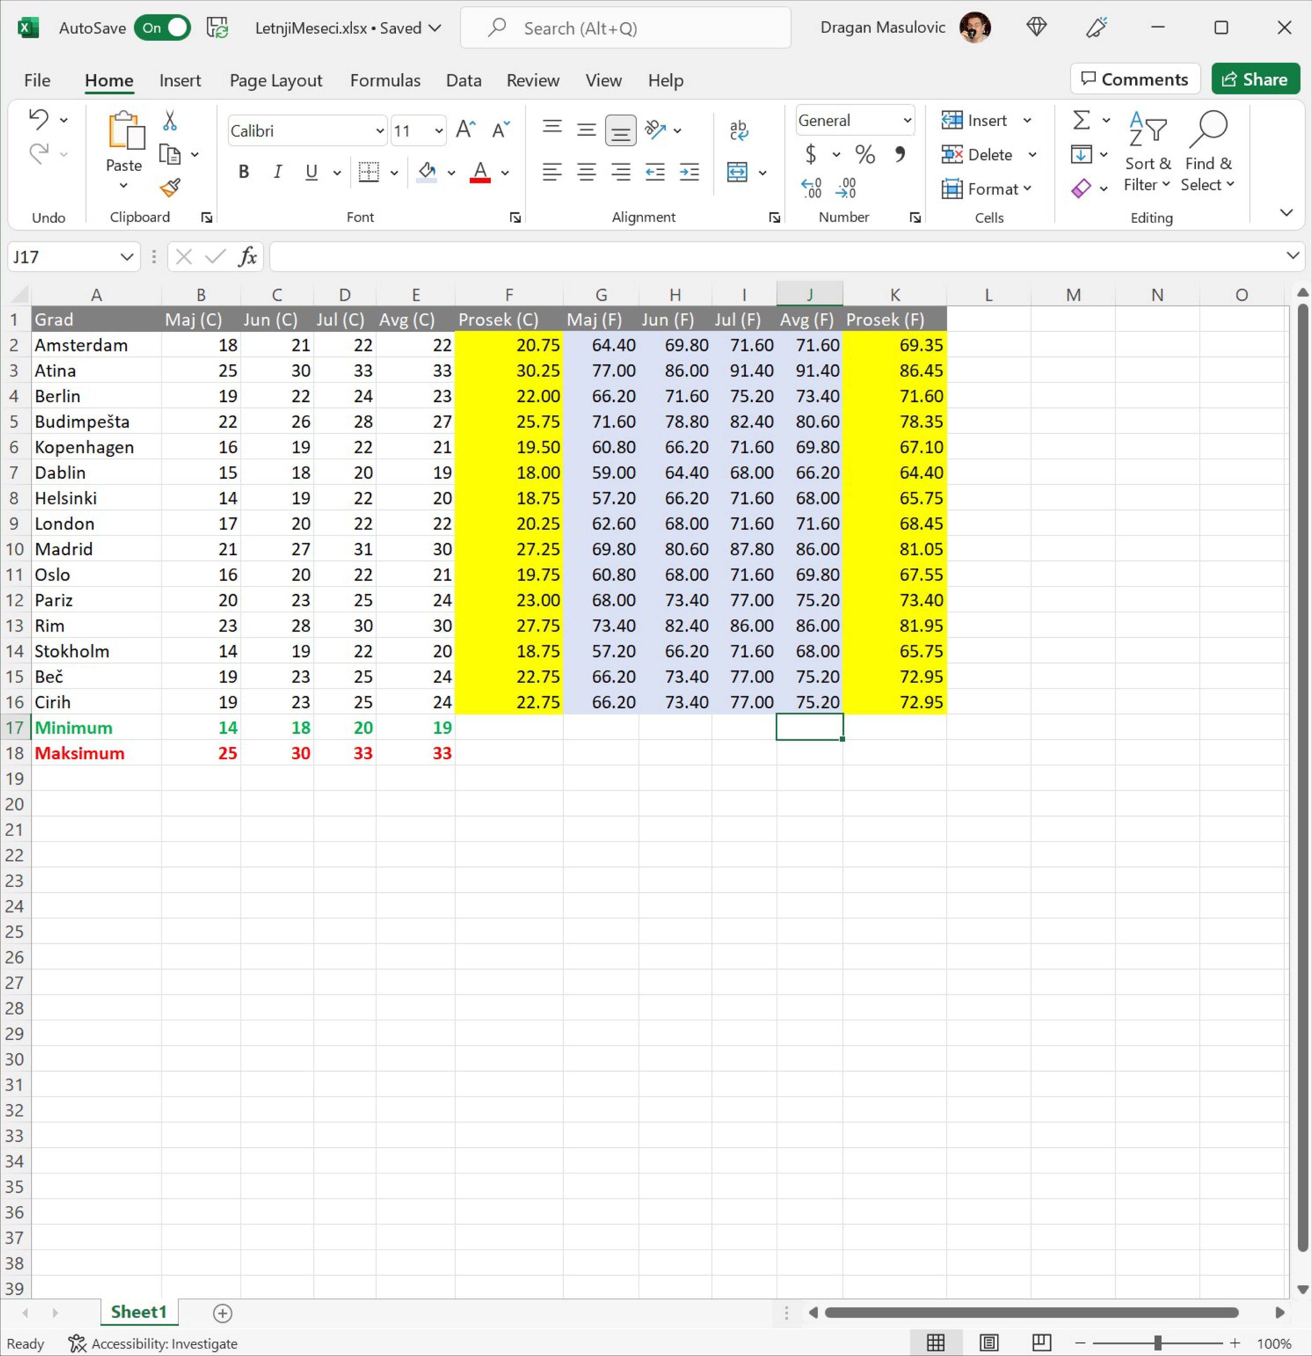1312x1356 pixels.
Task: Open the General number format dropdown
Action: click(x=907, y=121)
